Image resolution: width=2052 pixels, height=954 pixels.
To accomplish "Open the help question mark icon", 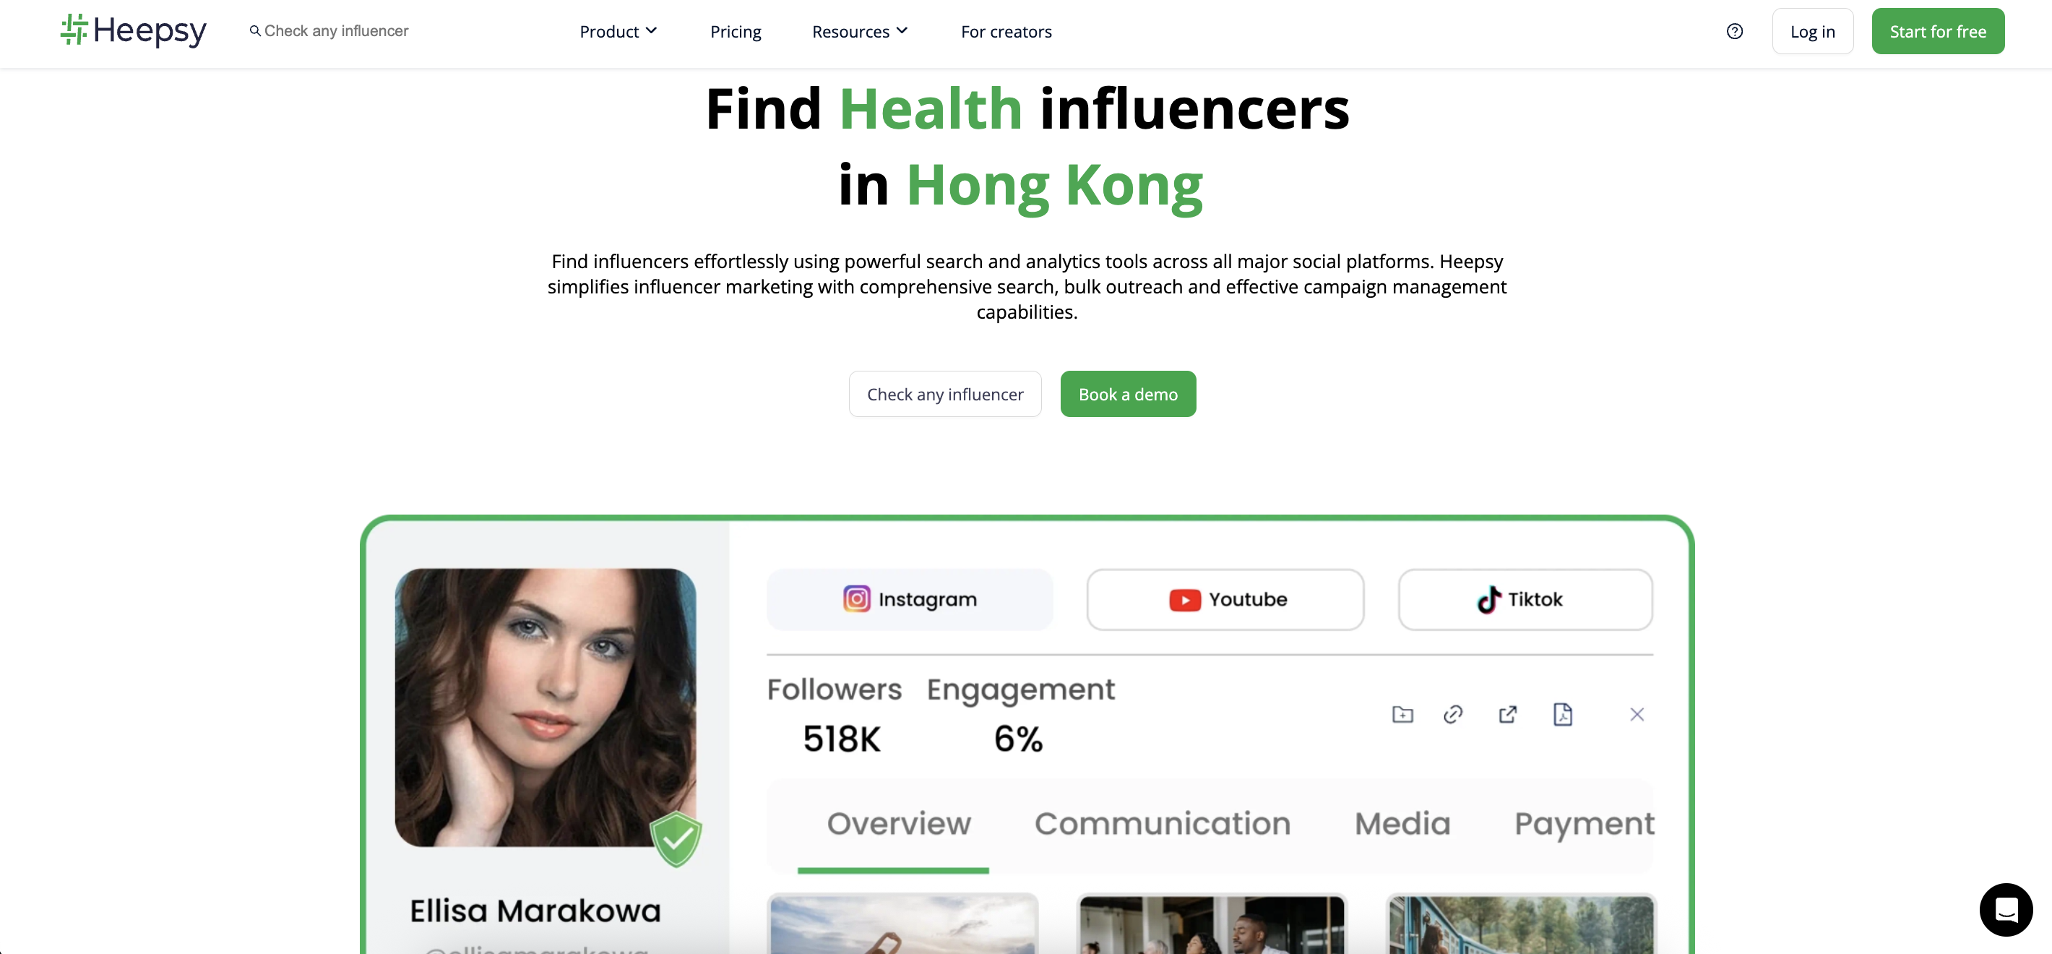I will [1734, 31].
